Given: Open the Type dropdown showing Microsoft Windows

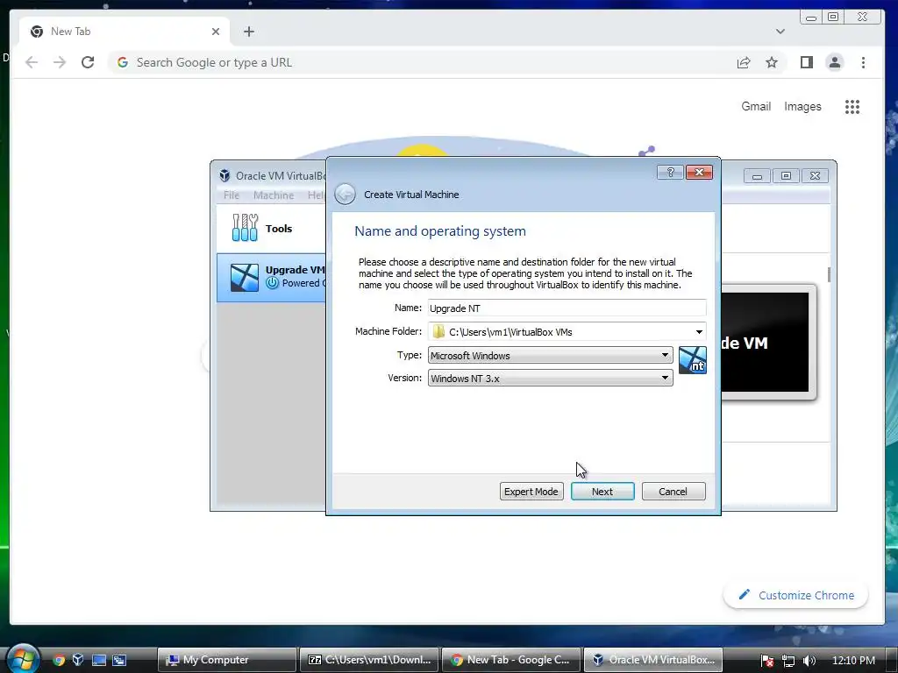Looking at the screenshot, I should pyautogui.click(x=551, y=356).
